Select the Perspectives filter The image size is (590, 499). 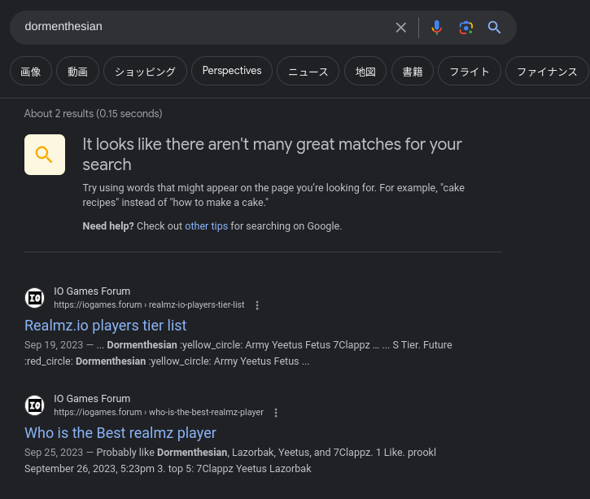232,71
